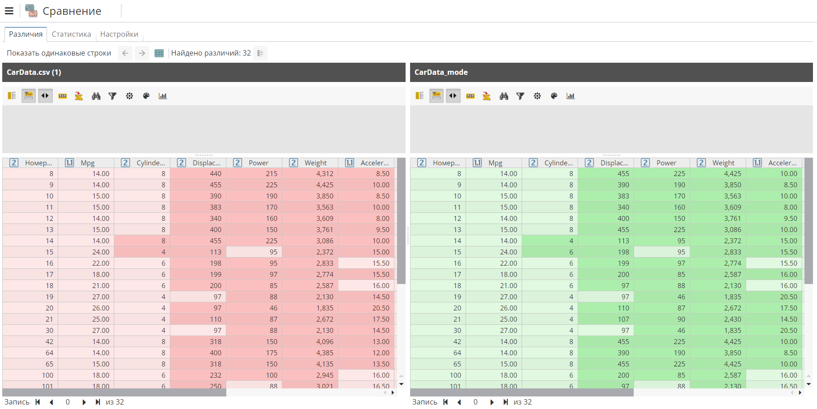817x409 pixels.
Task: Export to Excel in CarData.csv toolbar
Action: (79, 96)
